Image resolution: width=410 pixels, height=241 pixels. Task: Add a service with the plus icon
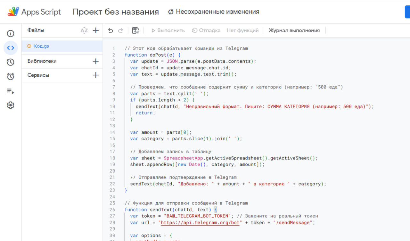pyautogui.click(x=95, y=75)
